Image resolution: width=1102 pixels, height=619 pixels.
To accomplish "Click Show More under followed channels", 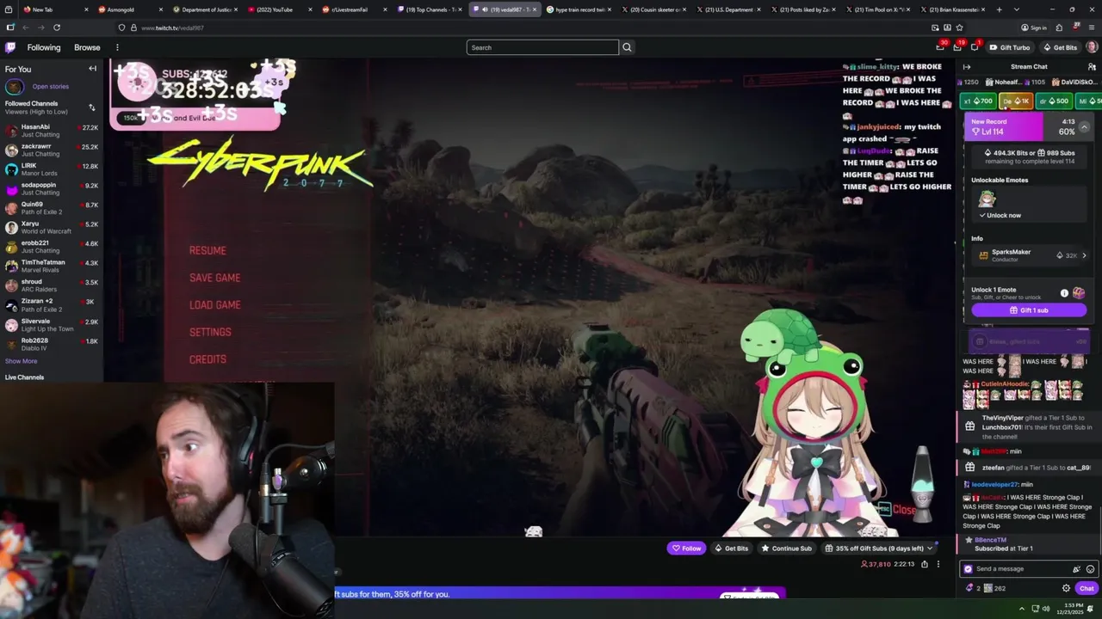I will coord(21,361).
